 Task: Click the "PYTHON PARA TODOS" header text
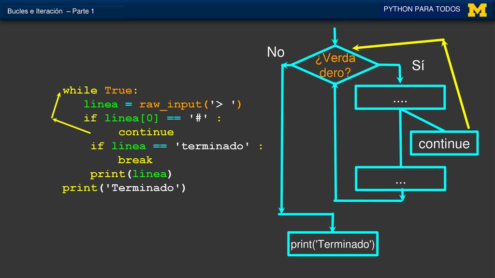coord(422,9)
